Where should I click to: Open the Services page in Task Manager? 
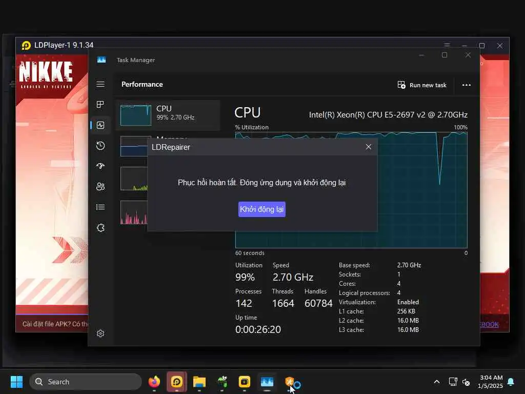pyautogui.click(x=100, y=228)
